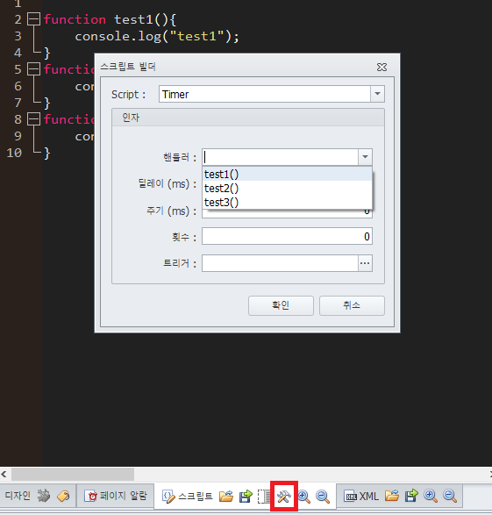
Task: Open script file with folder icon
Action: point(226,496)
